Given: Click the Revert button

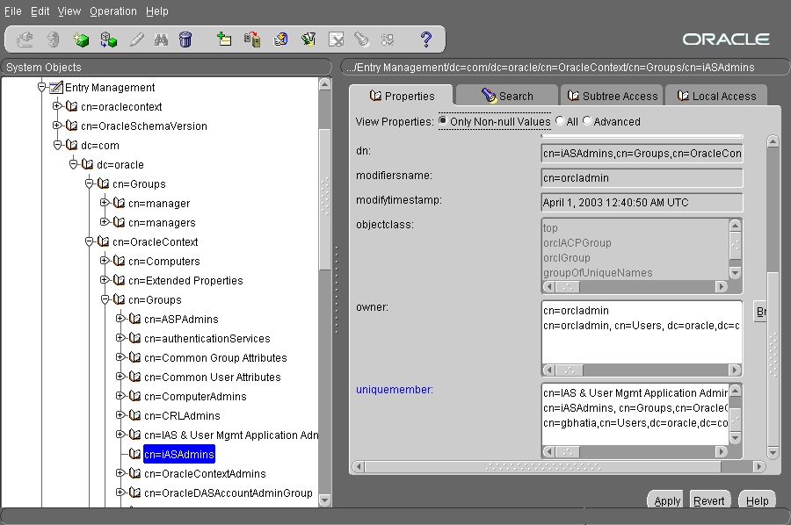Looking at the screenshot, I should [x=709, y=500].
